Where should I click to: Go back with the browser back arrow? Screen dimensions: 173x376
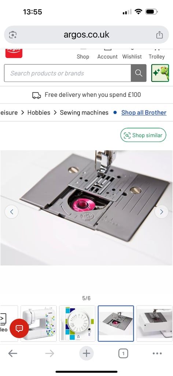click(13, 353)
